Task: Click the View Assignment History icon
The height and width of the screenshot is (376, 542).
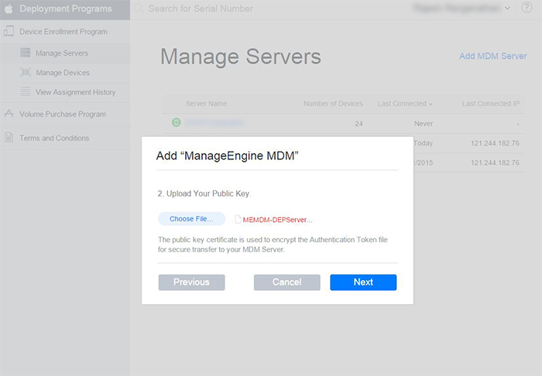Action: tap(26, 91)
